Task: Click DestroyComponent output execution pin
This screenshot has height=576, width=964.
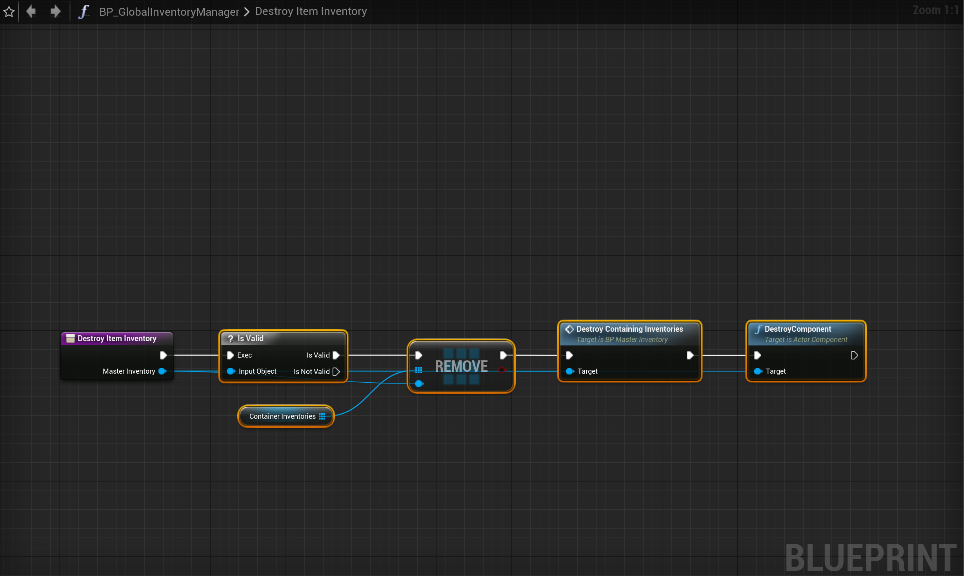Action: pyautogui.click(x=854, y=355)
